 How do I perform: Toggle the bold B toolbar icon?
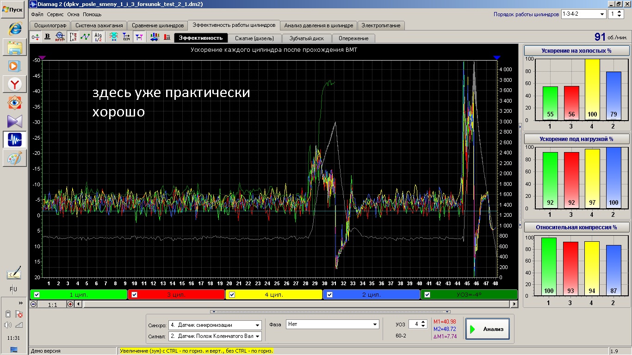click(48, 37)
